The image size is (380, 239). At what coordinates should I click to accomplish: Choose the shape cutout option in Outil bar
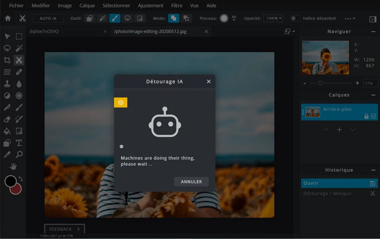pos(90,18)
